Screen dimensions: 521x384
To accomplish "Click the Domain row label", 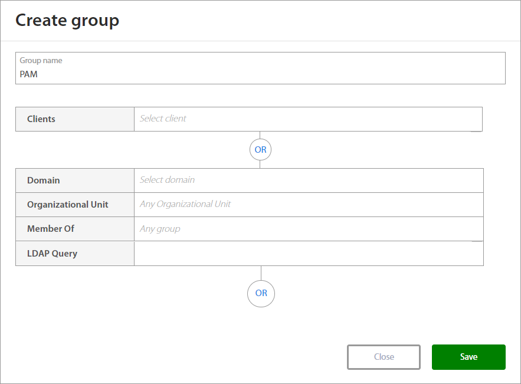I will pyautogui.click(x=44, y=180).
